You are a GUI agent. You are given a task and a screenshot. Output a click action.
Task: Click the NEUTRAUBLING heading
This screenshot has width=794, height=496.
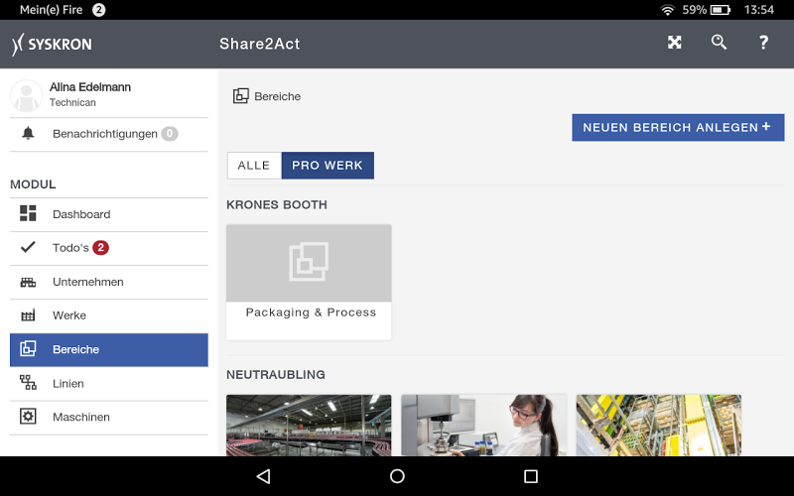[x=276, y=375]
